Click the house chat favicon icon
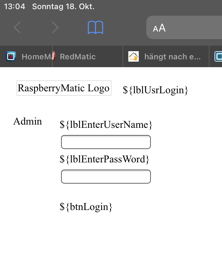 click(x=134, y=56)
